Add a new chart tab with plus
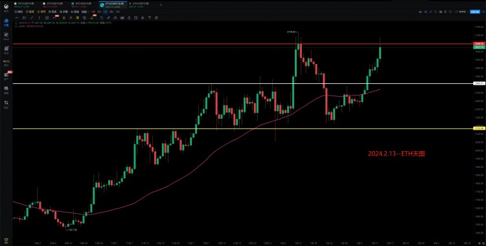486x246 pixels. coord(161,5)
